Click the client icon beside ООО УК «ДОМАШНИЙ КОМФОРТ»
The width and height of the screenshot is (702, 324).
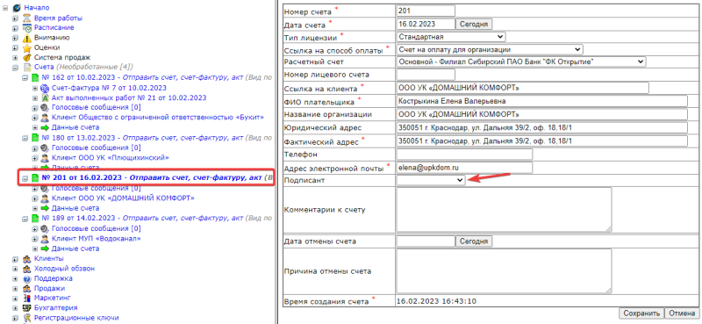45,198
